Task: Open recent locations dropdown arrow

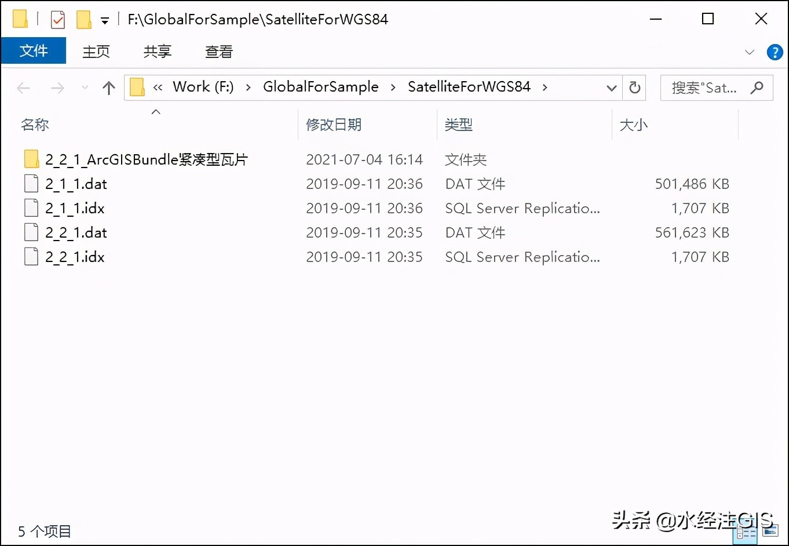Action: [85, 88]
